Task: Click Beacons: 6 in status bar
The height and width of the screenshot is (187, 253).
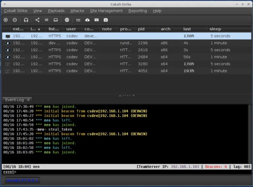Action: pos(216,167)
